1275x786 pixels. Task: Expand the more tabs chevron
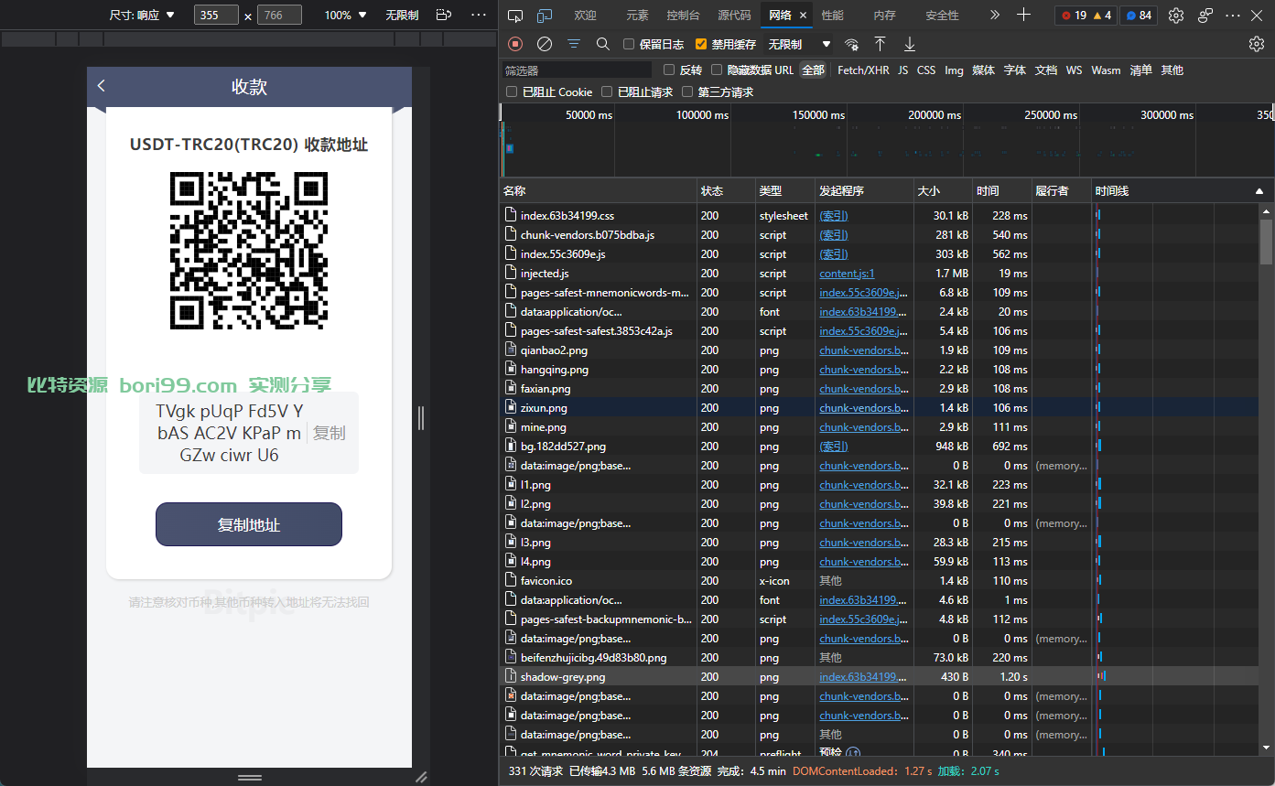[x=995, y=16]
